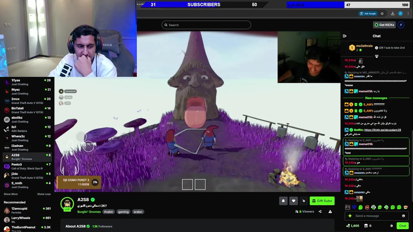Open S_nmlh channel in sidebar
This screenshot has height=232, width=413.
[x=27, y=185]
